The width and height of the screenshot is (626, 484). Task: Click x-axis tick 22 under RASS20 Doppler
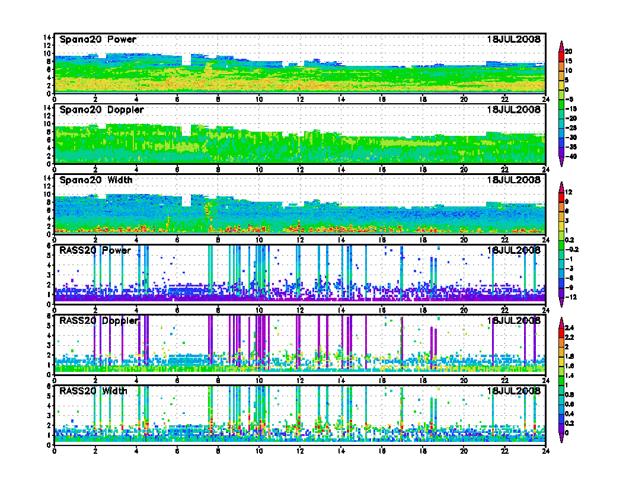(x=504, y=381)
